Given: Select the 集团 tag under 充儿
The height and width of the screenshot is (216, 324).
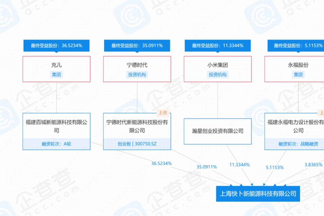Looking at the screenshot, I should point(56,75).
